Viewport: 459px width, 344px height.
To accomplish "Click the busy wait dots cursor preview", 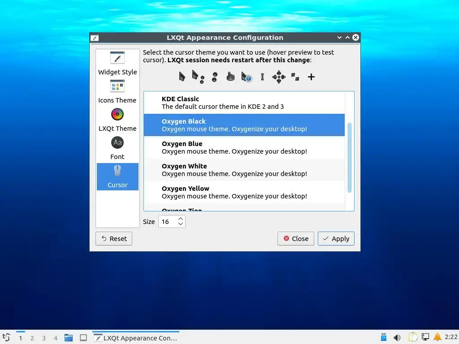I will [215, 77].
